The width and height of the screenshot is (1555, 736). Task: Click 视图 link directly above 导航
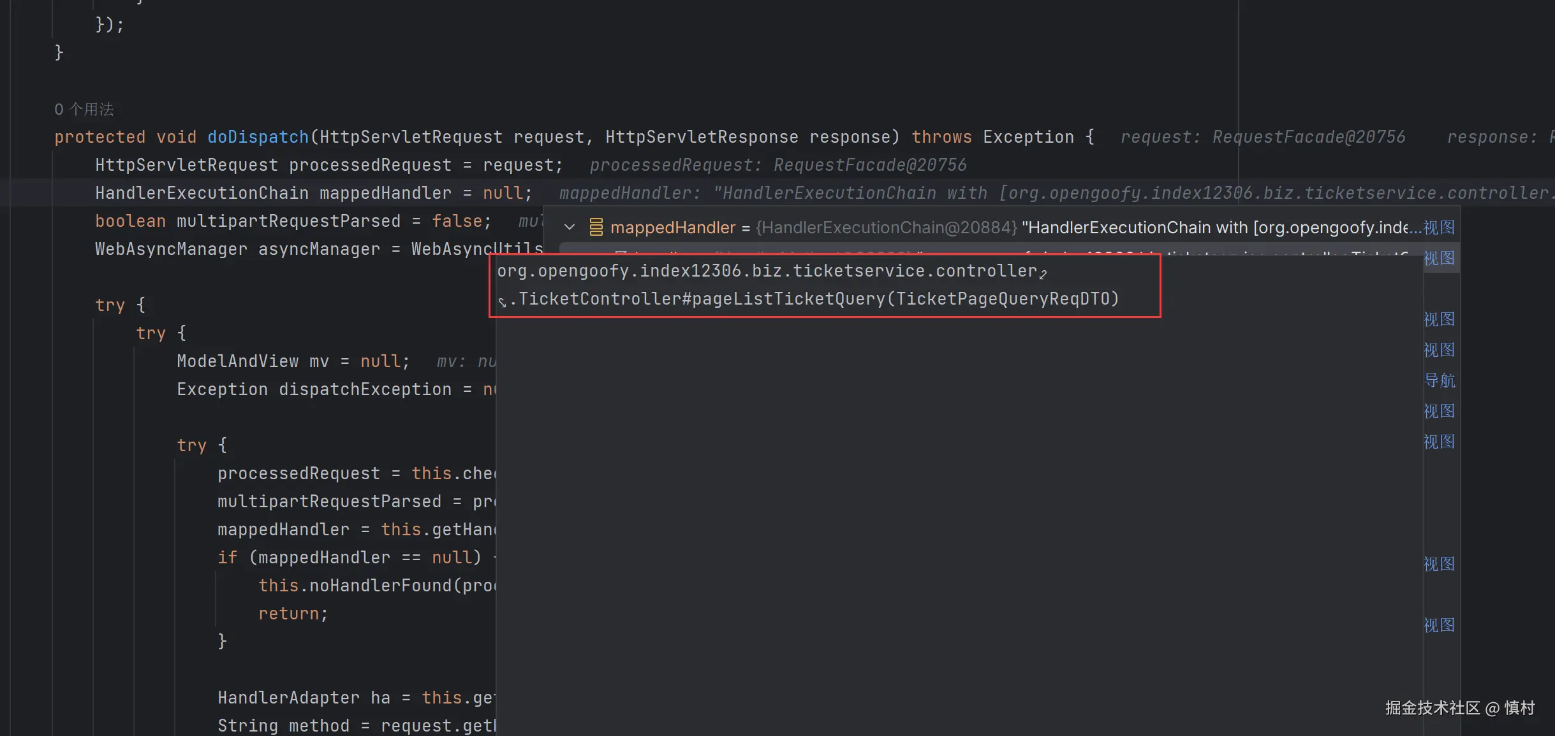click(x=1439, y=350)
